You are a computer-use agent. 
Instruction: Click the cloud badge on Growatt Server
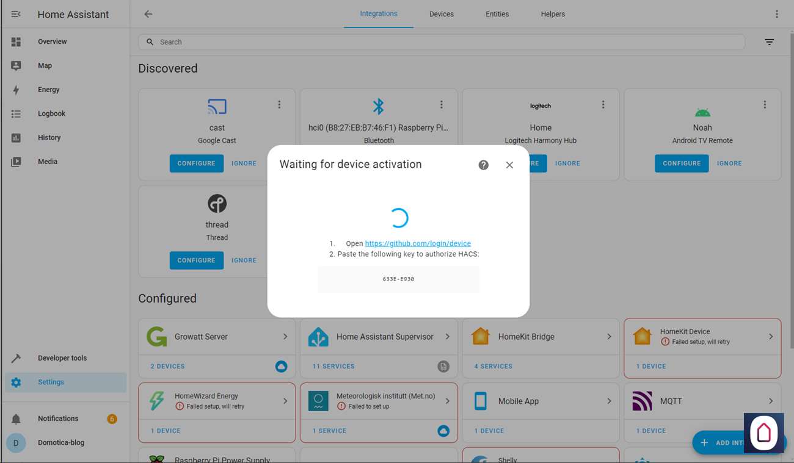point(281,367)
